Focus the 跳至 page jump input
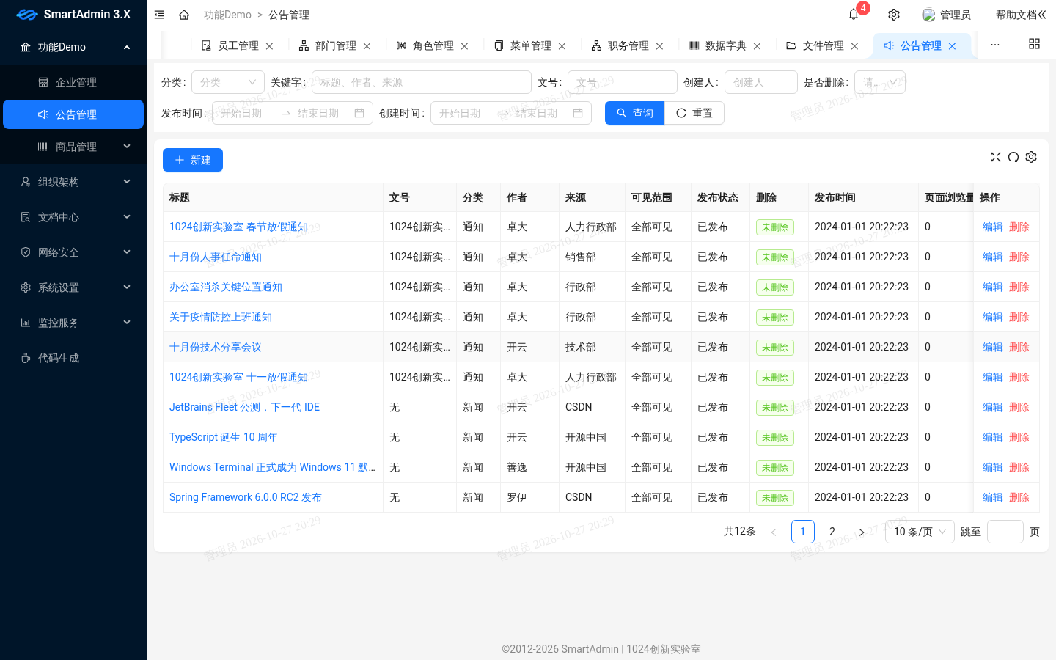Viewport: 1056px width, 660px height. tap(1005, 532)
